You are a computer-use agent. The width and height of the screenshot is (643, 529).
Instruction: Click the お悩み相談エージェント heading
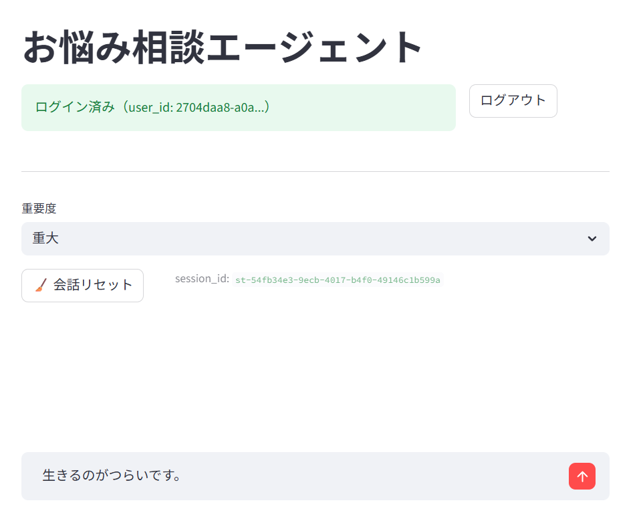pyautogui.click(x=222, y=47)
